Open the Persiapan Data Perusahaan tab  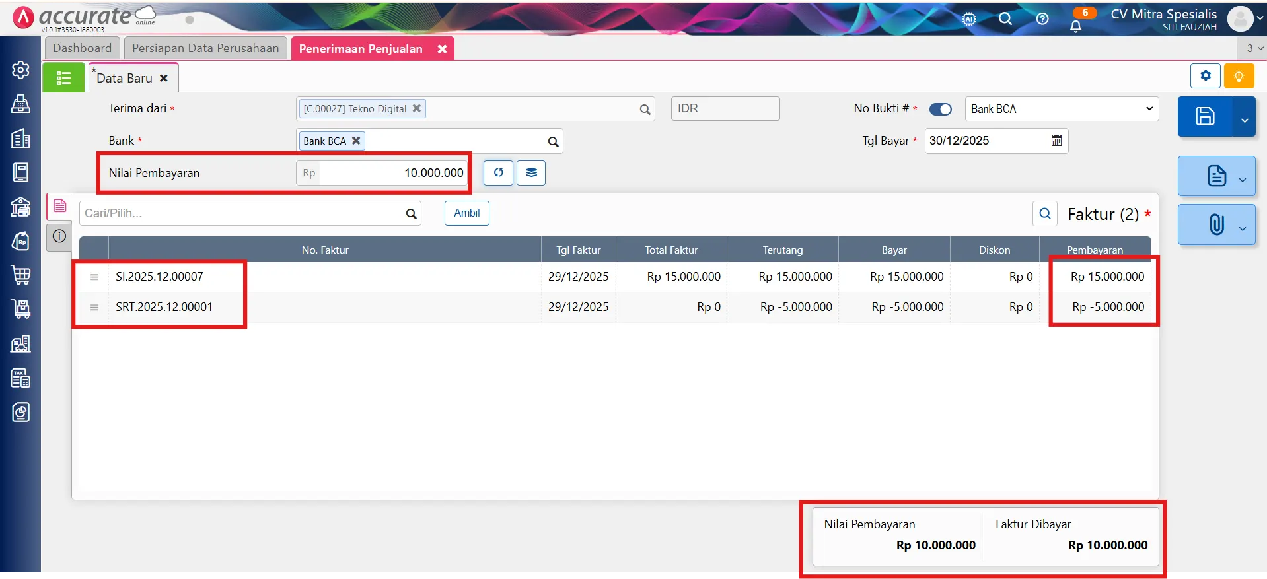click(205, 48)
